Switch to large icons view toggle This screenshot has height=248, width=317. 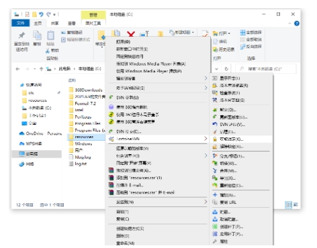[x=296, y=204]
